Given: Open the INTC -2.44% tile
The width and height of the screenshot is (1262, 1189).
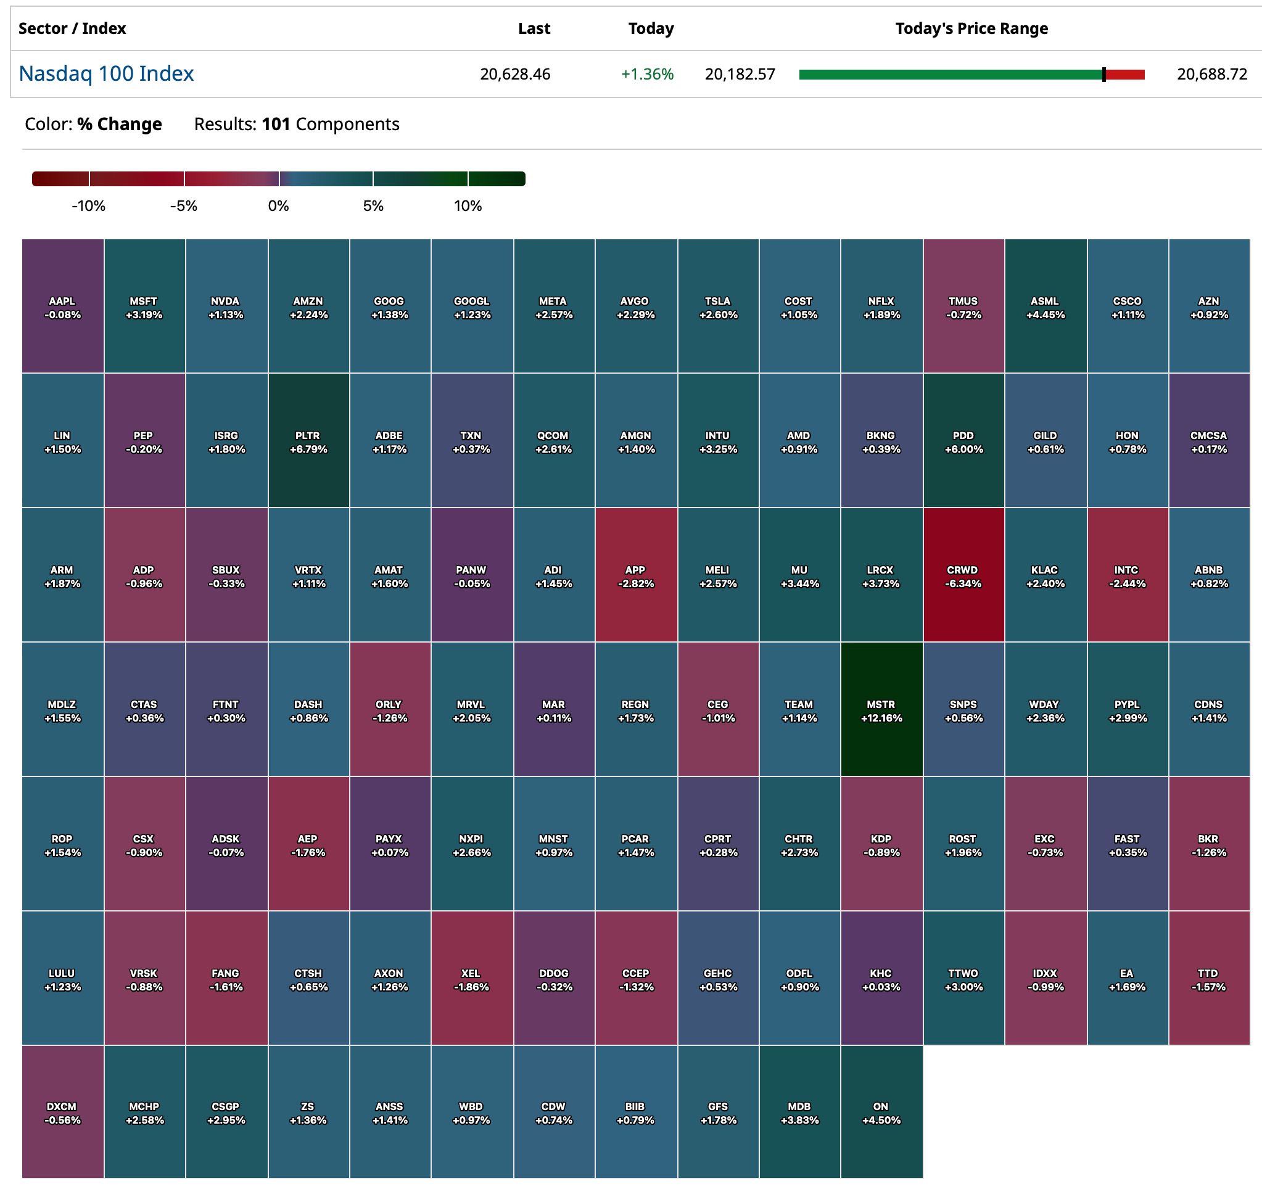Looking at the screenshot, I should pyautogui.click(x=1127, y=575).
